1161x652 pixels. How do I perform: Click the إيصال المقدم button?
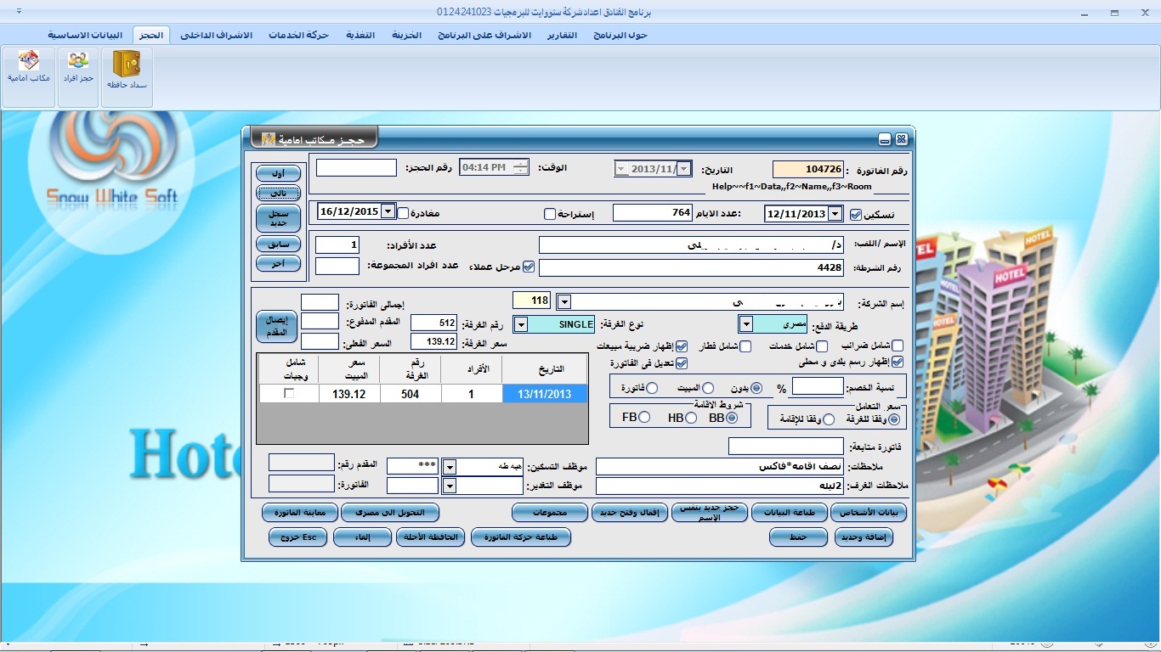(x=276, y=326)
